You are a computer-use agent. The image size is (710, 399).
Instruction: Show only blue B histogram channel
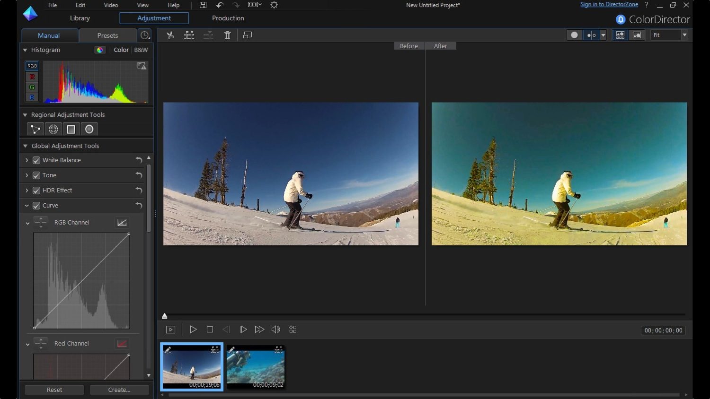[32, 97]
